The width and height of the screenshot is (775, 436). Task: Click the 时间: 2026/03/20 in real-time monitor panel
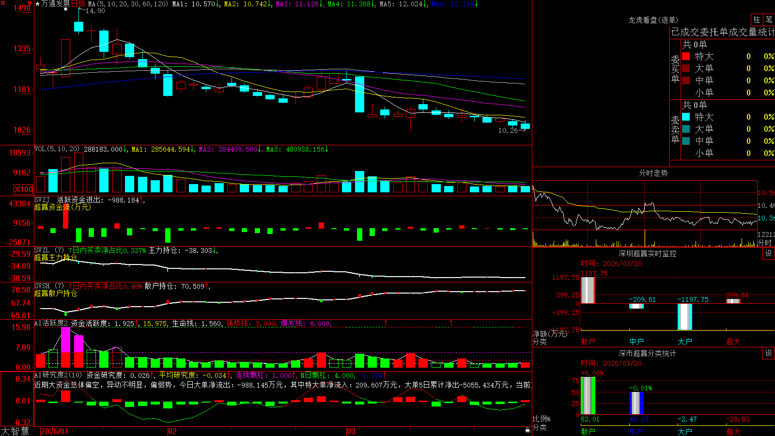[x=611, y=264]
